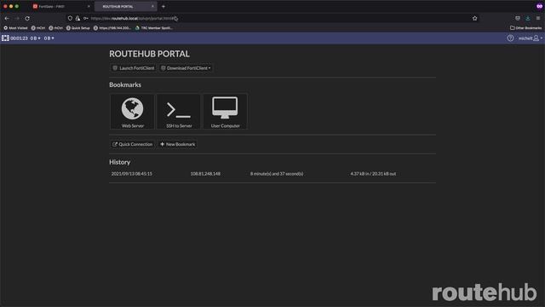Click the Launch FortiClient button
This screenshot has height=307, width=545.
134,68
